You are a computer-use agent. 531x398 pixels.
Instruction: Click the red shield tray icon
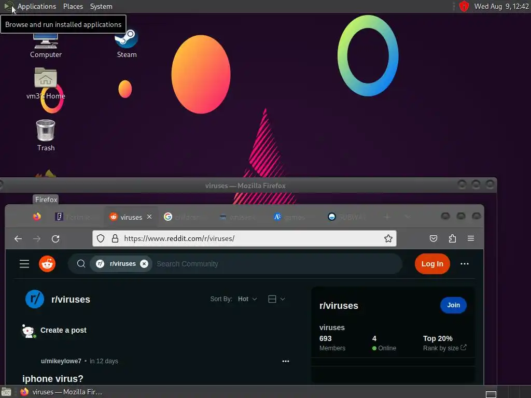point(464,6)
